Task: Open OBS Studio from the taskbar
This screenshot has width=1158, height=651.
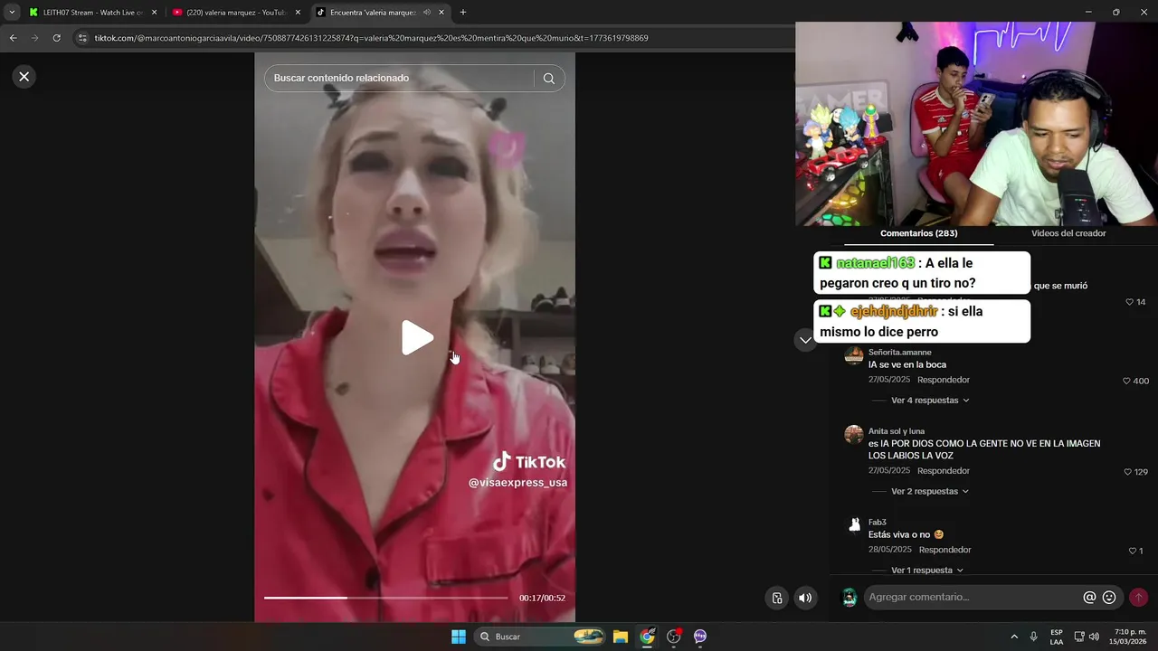Action: pyautogui.click(x=673, y=637)
